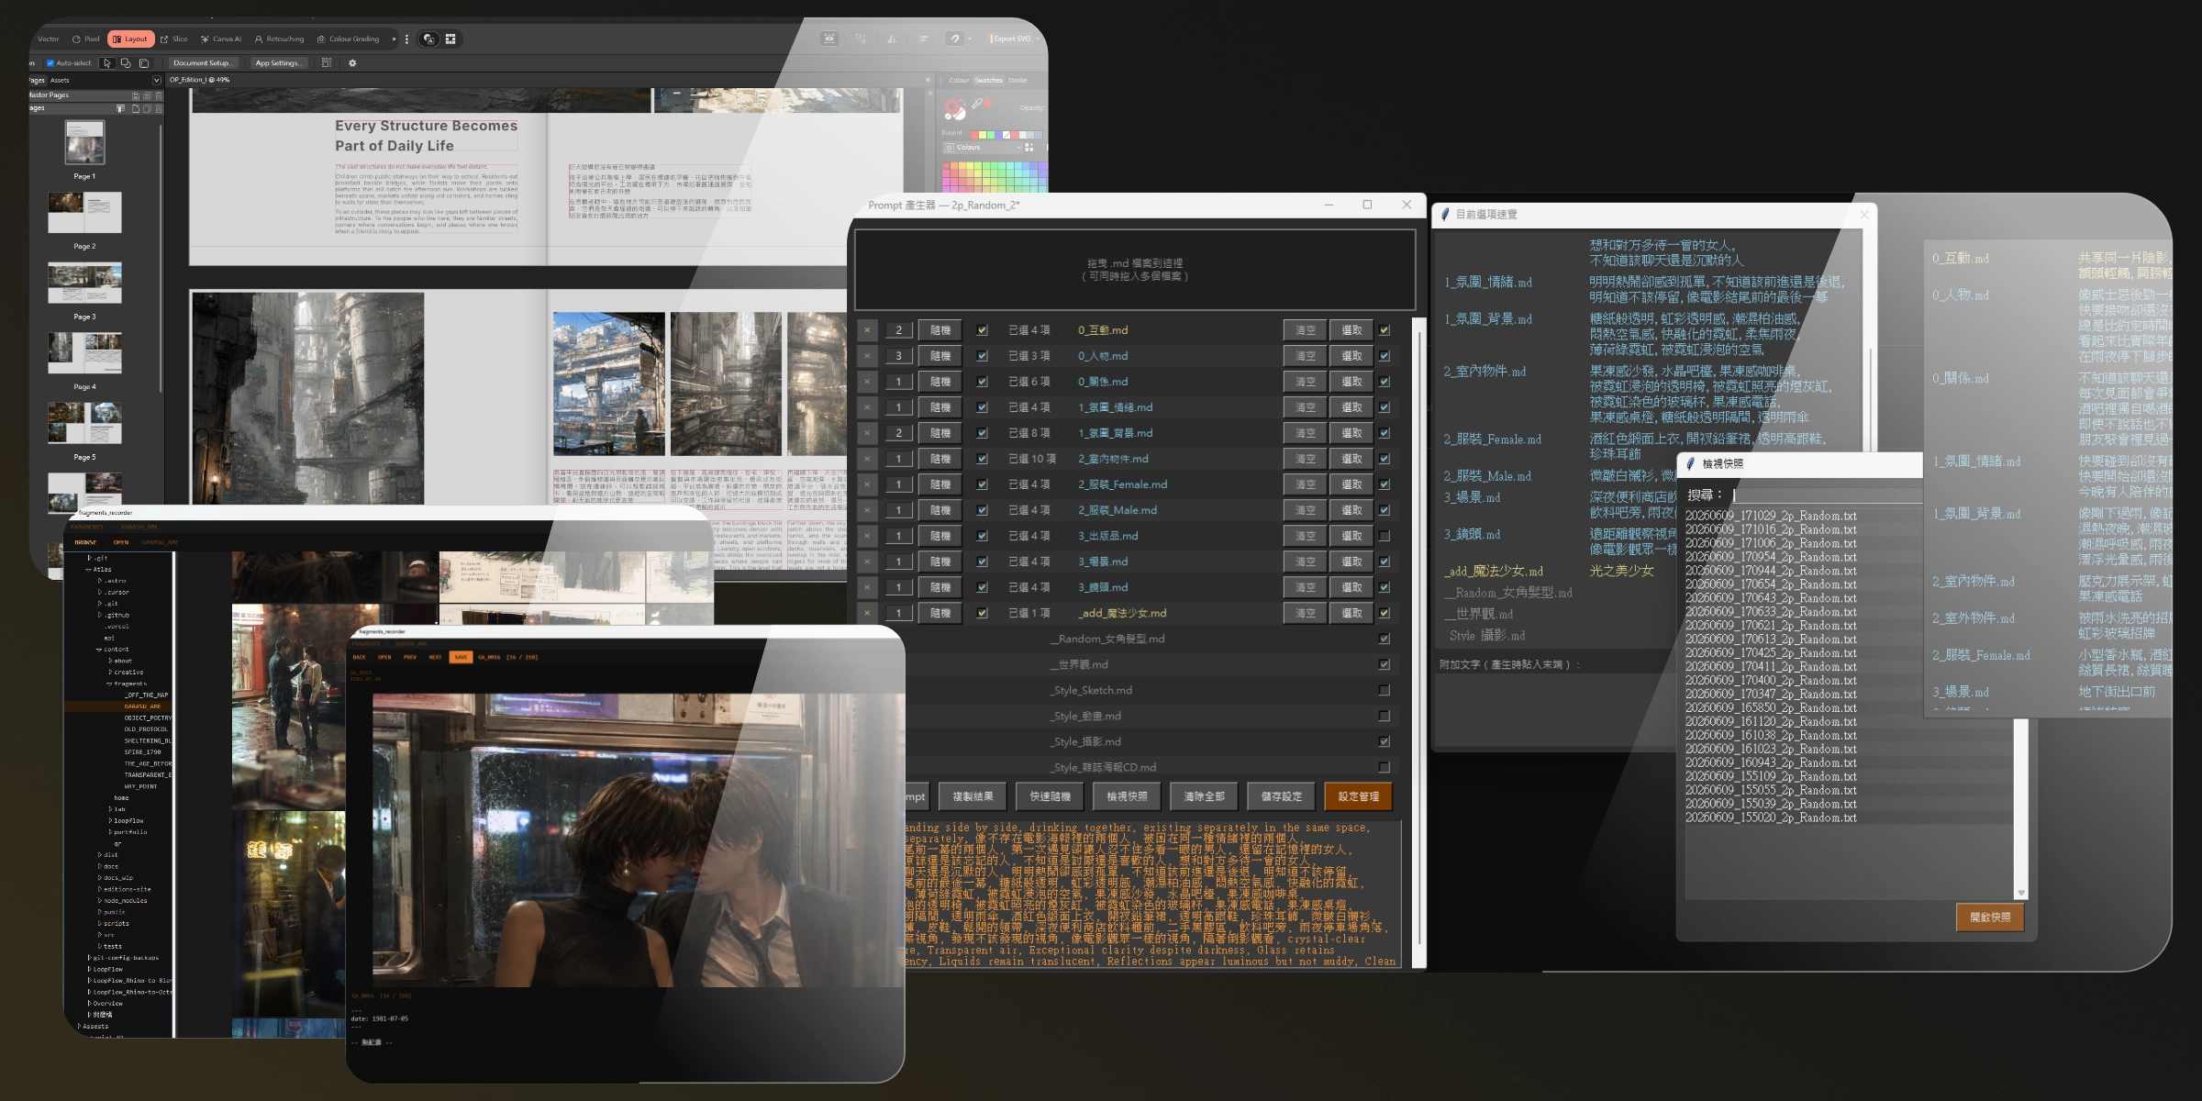This screenshot has height=1101, width=2202.
Task: Switch to the Layout persona tab
Action: click(x=131, y=39)
